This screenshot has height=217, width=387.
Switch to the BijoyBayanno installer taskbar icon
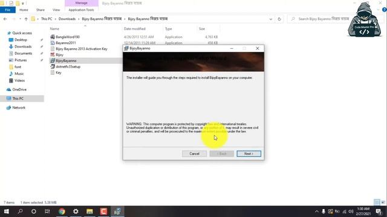tap(117, 212)
